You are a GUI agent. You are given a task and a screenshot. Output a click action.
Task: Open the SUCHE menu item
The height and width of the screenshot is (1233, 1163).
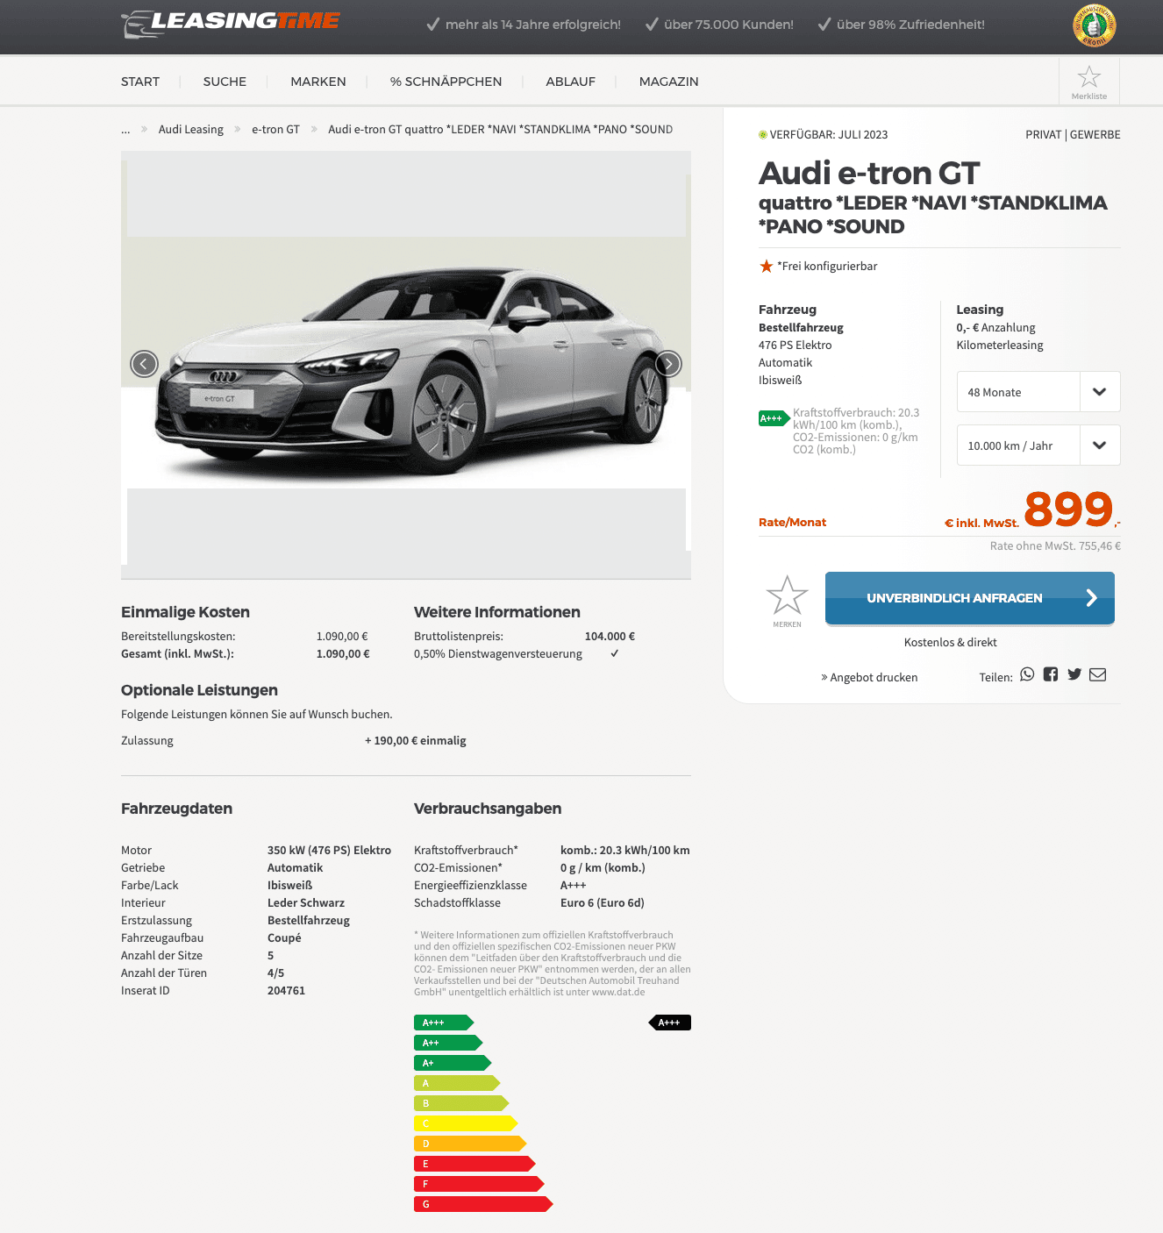(225, 82)
